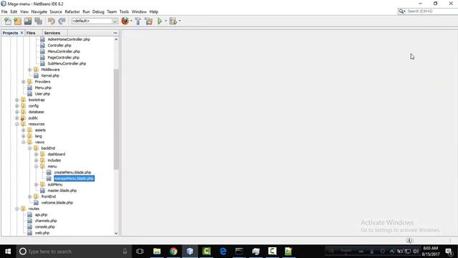Open Chrome from the taskbar
This screenshot has height=258, width=458.
[173, 252]
